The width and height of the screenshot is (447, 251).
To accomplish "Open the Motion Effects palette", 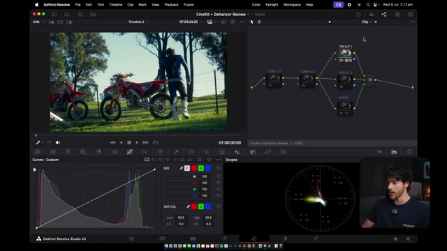I will coord(115,152).
